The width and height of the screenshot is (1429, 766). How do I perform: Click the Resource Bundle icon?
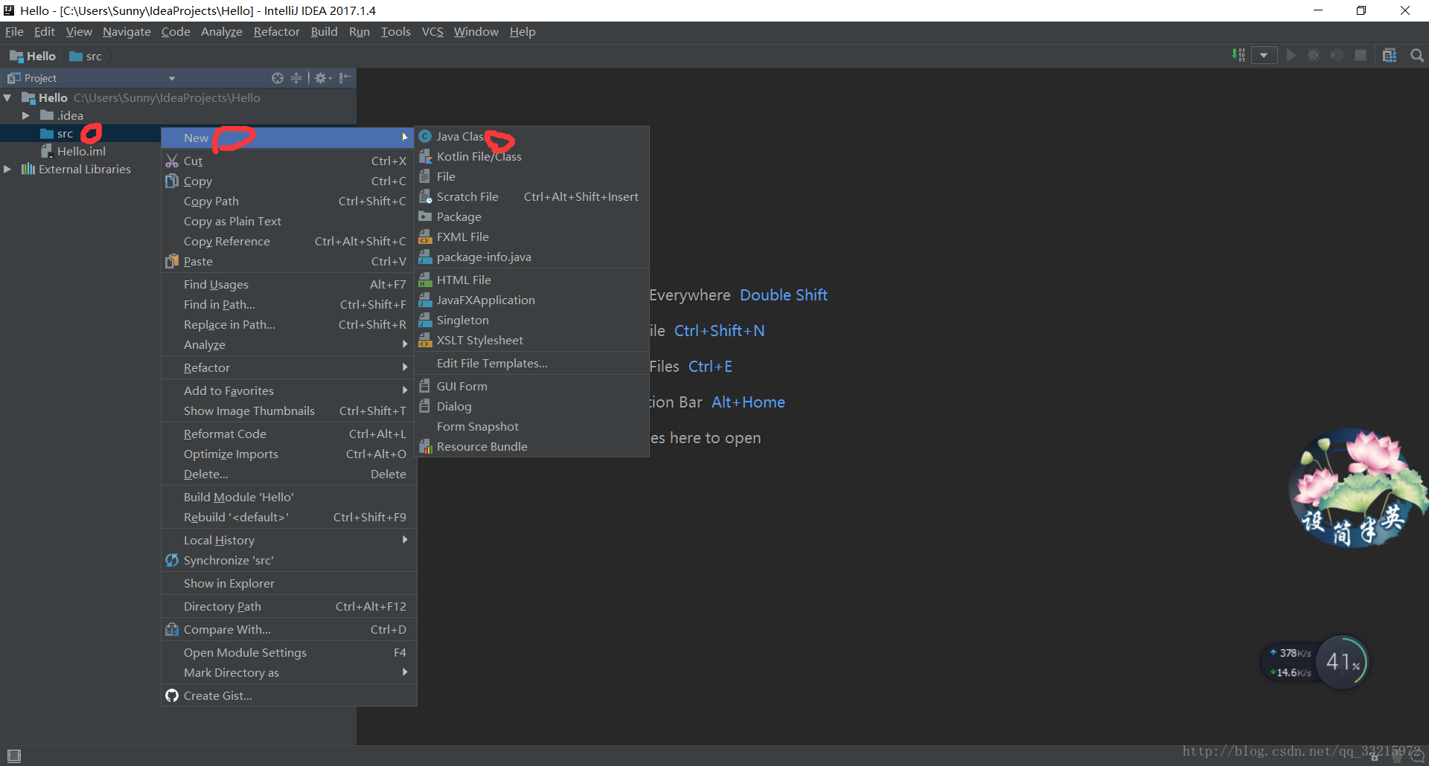pos(425,447)
